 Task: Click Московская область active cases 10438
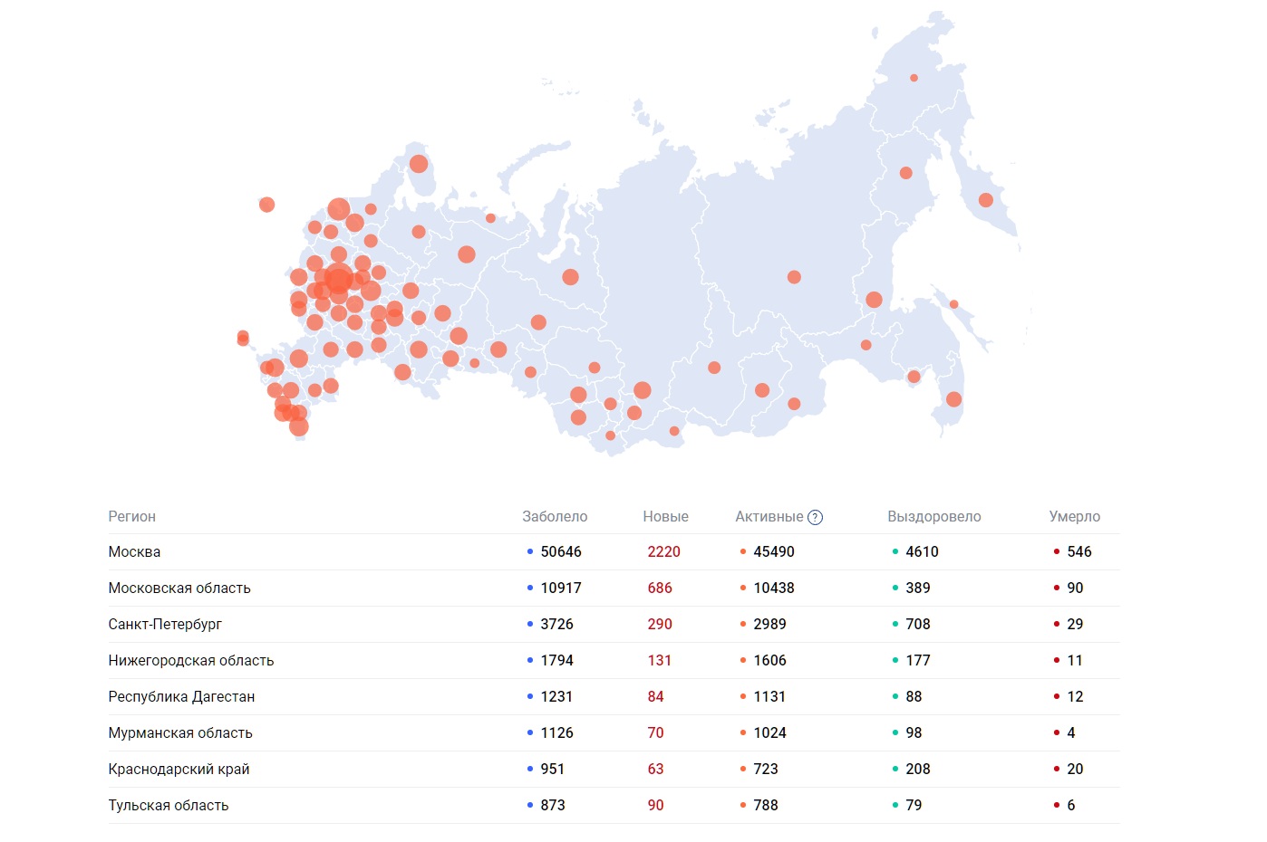tap(774, 588)
